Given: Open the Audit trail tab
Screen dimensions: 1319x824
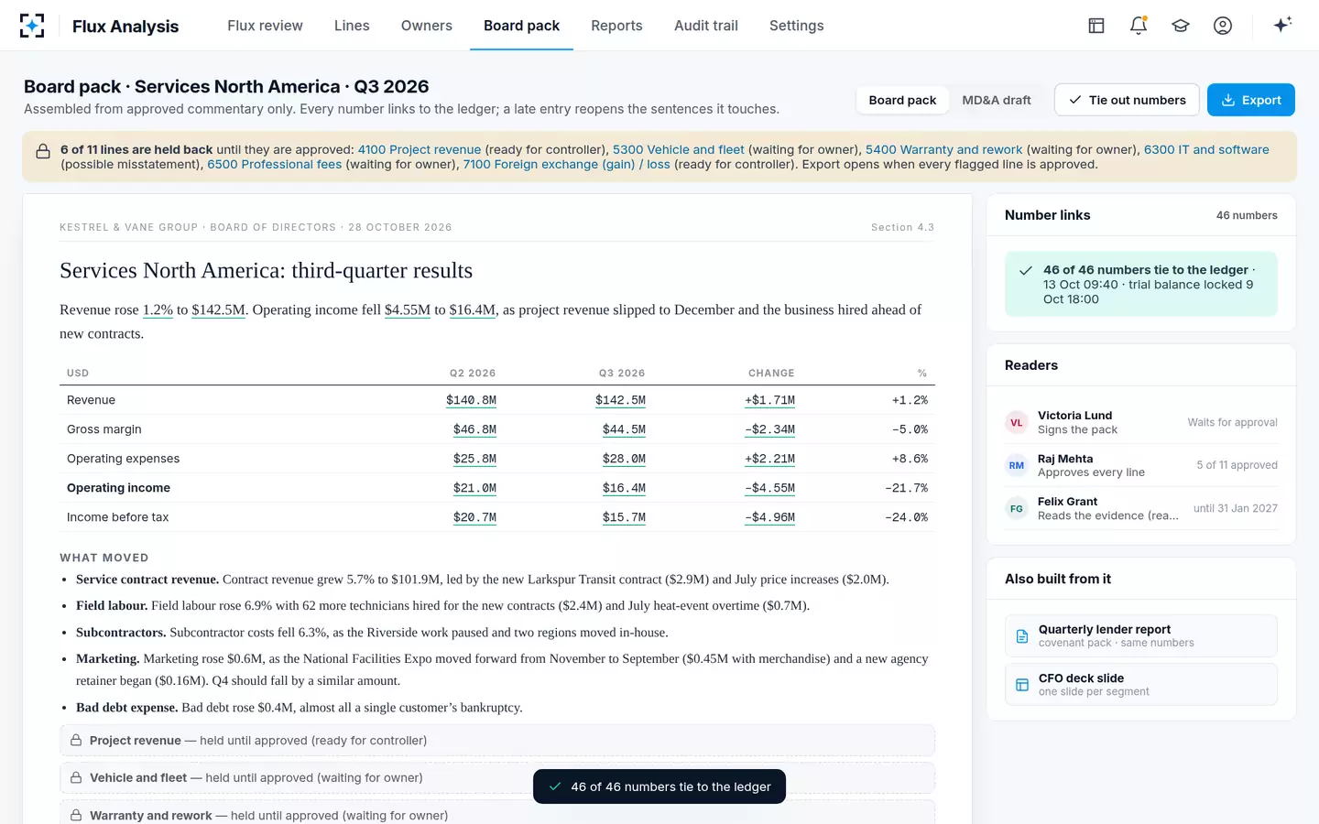Looking at the screenshot, I should tap(706, 26).
